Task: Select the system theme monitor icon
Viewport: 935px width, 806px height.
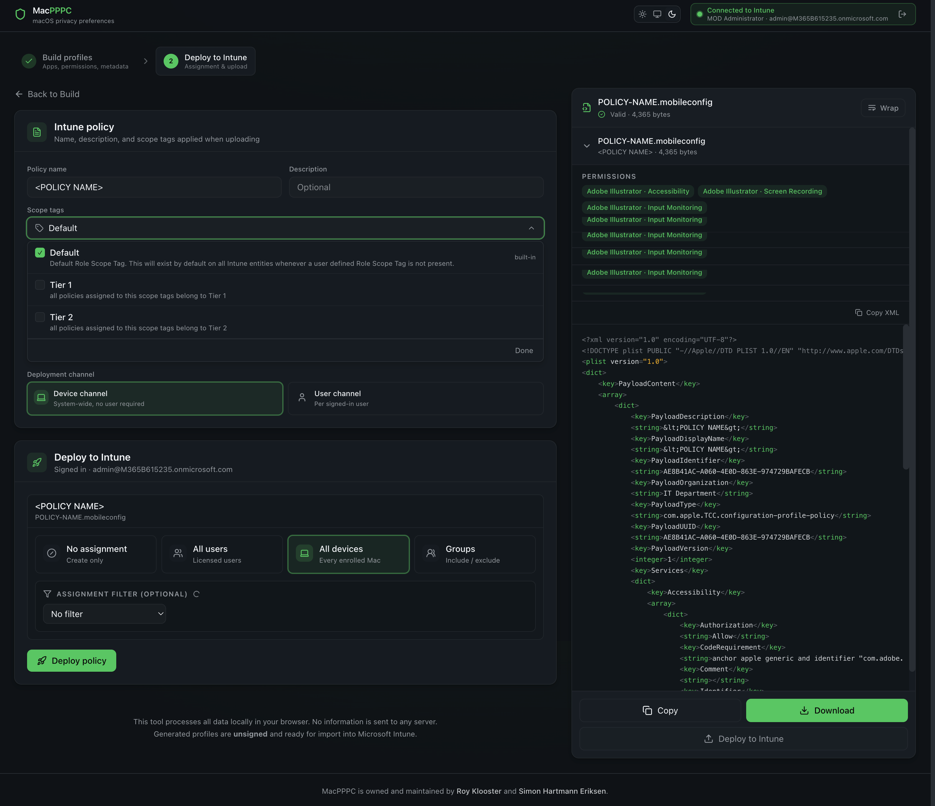Action: (x=657, y=14)
